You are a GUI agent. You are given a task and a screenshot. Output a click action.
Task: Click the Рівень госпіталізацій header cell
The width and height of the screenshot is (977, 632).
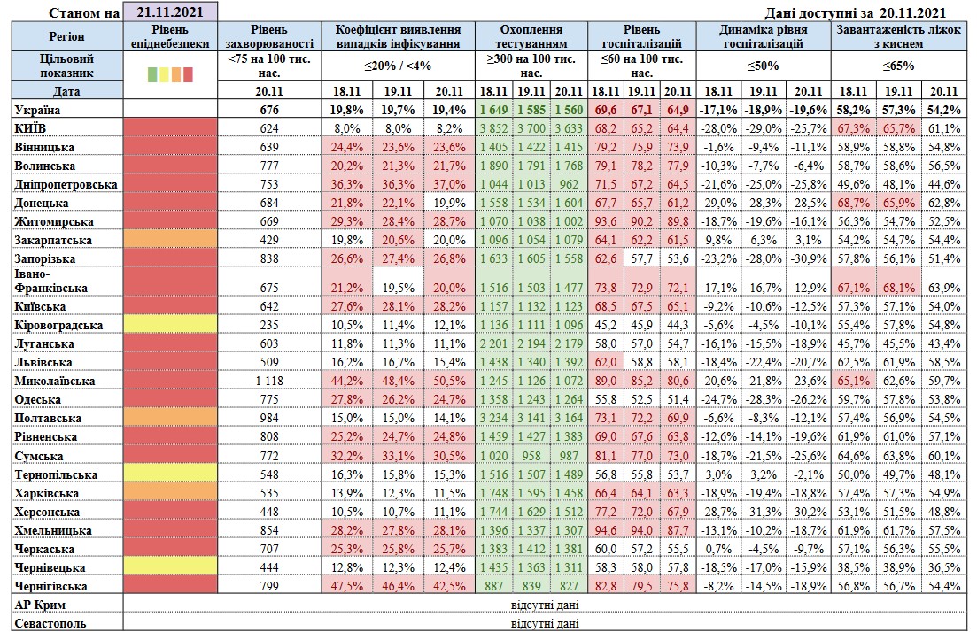point(640,36)
